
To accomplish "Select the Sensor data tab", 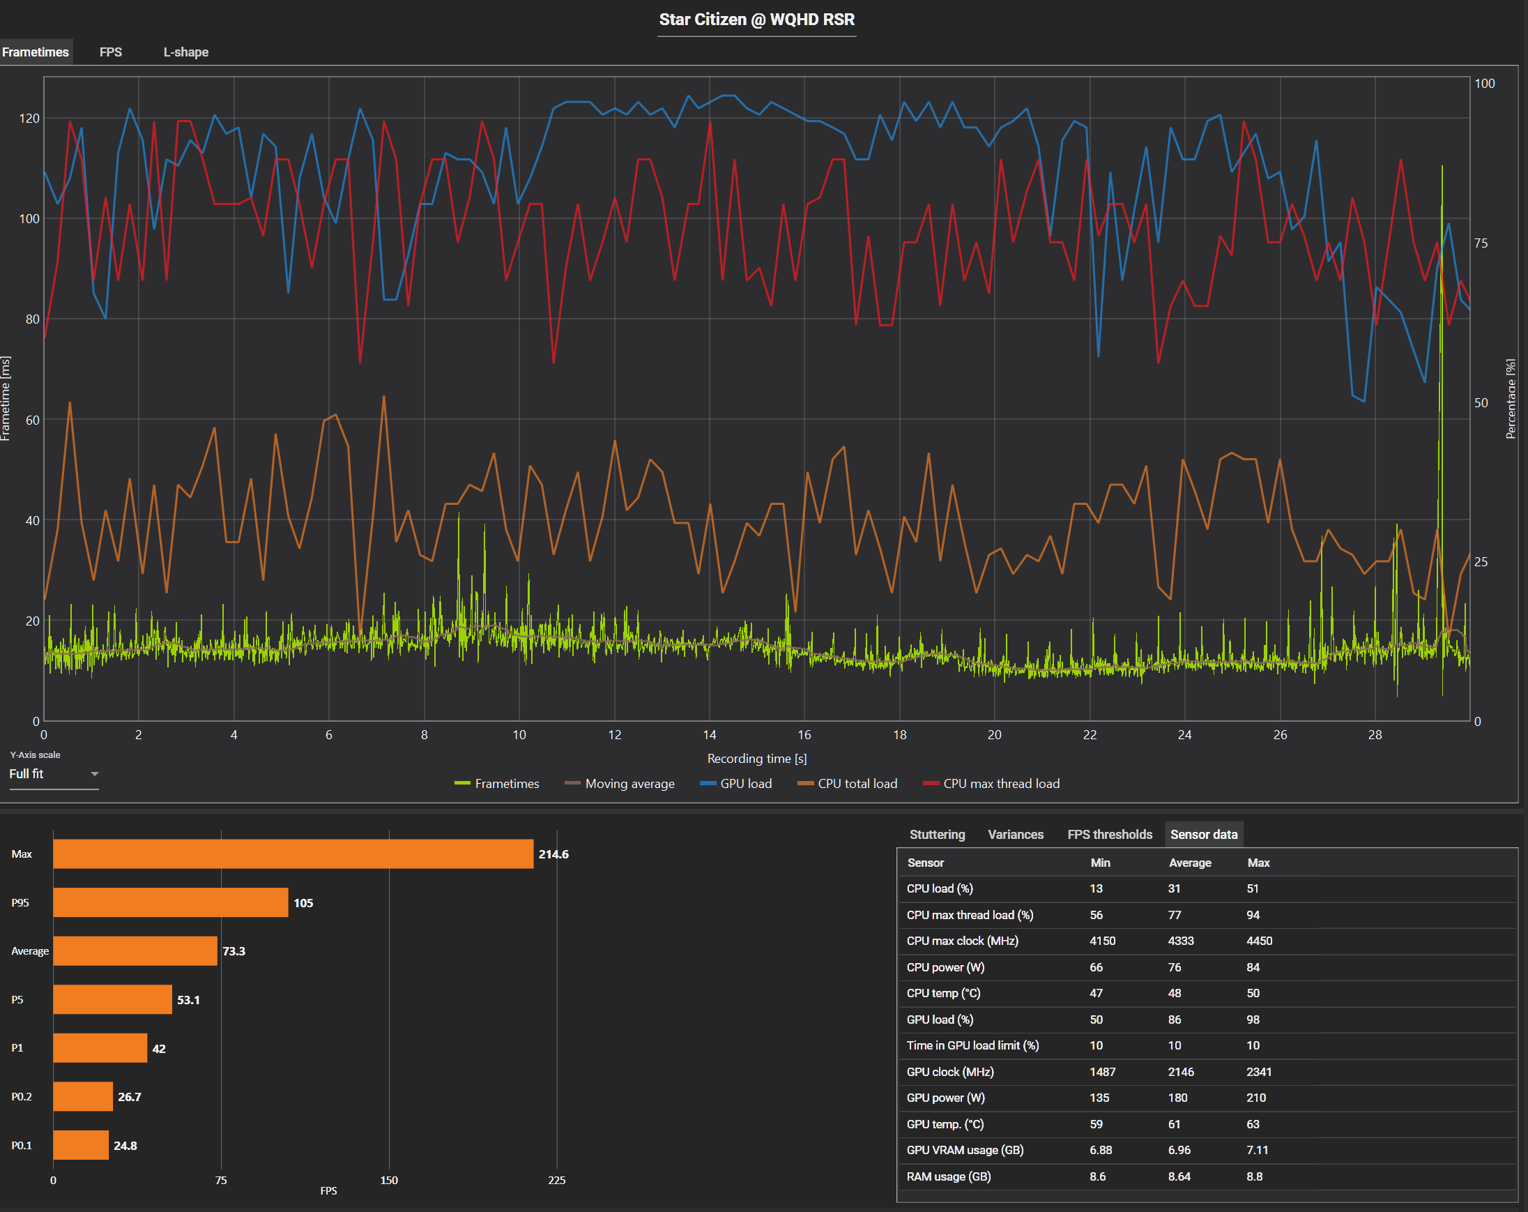I will coord(1203,834).
